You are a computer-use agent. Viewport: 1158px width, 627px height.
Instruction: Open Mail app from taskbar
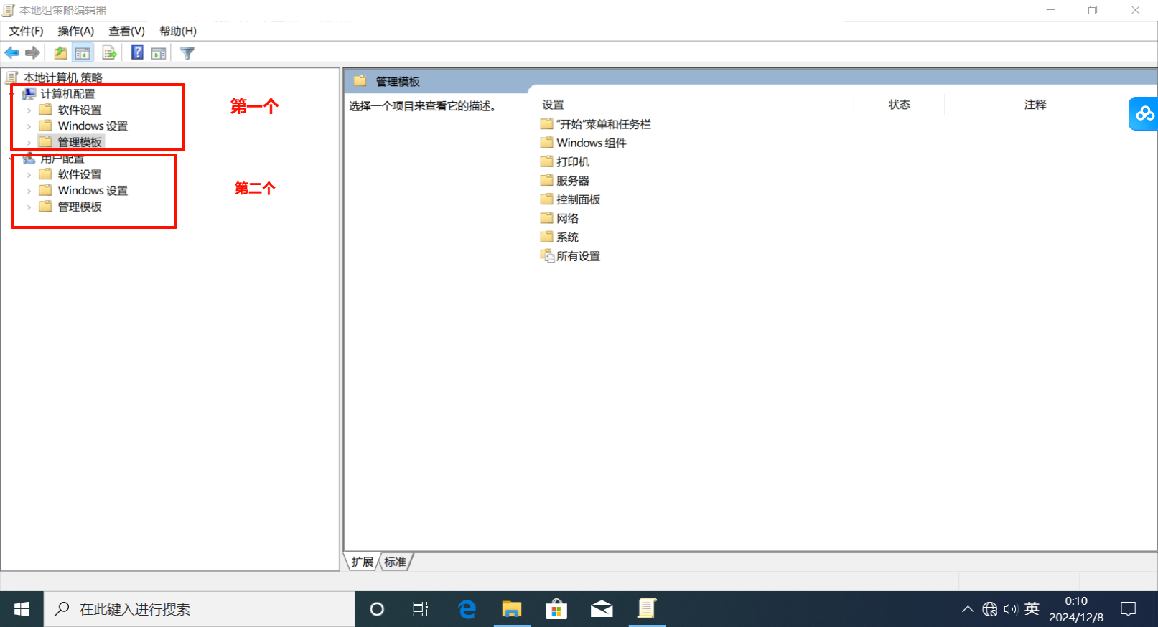pyautogui.click(x=602, y=609)
